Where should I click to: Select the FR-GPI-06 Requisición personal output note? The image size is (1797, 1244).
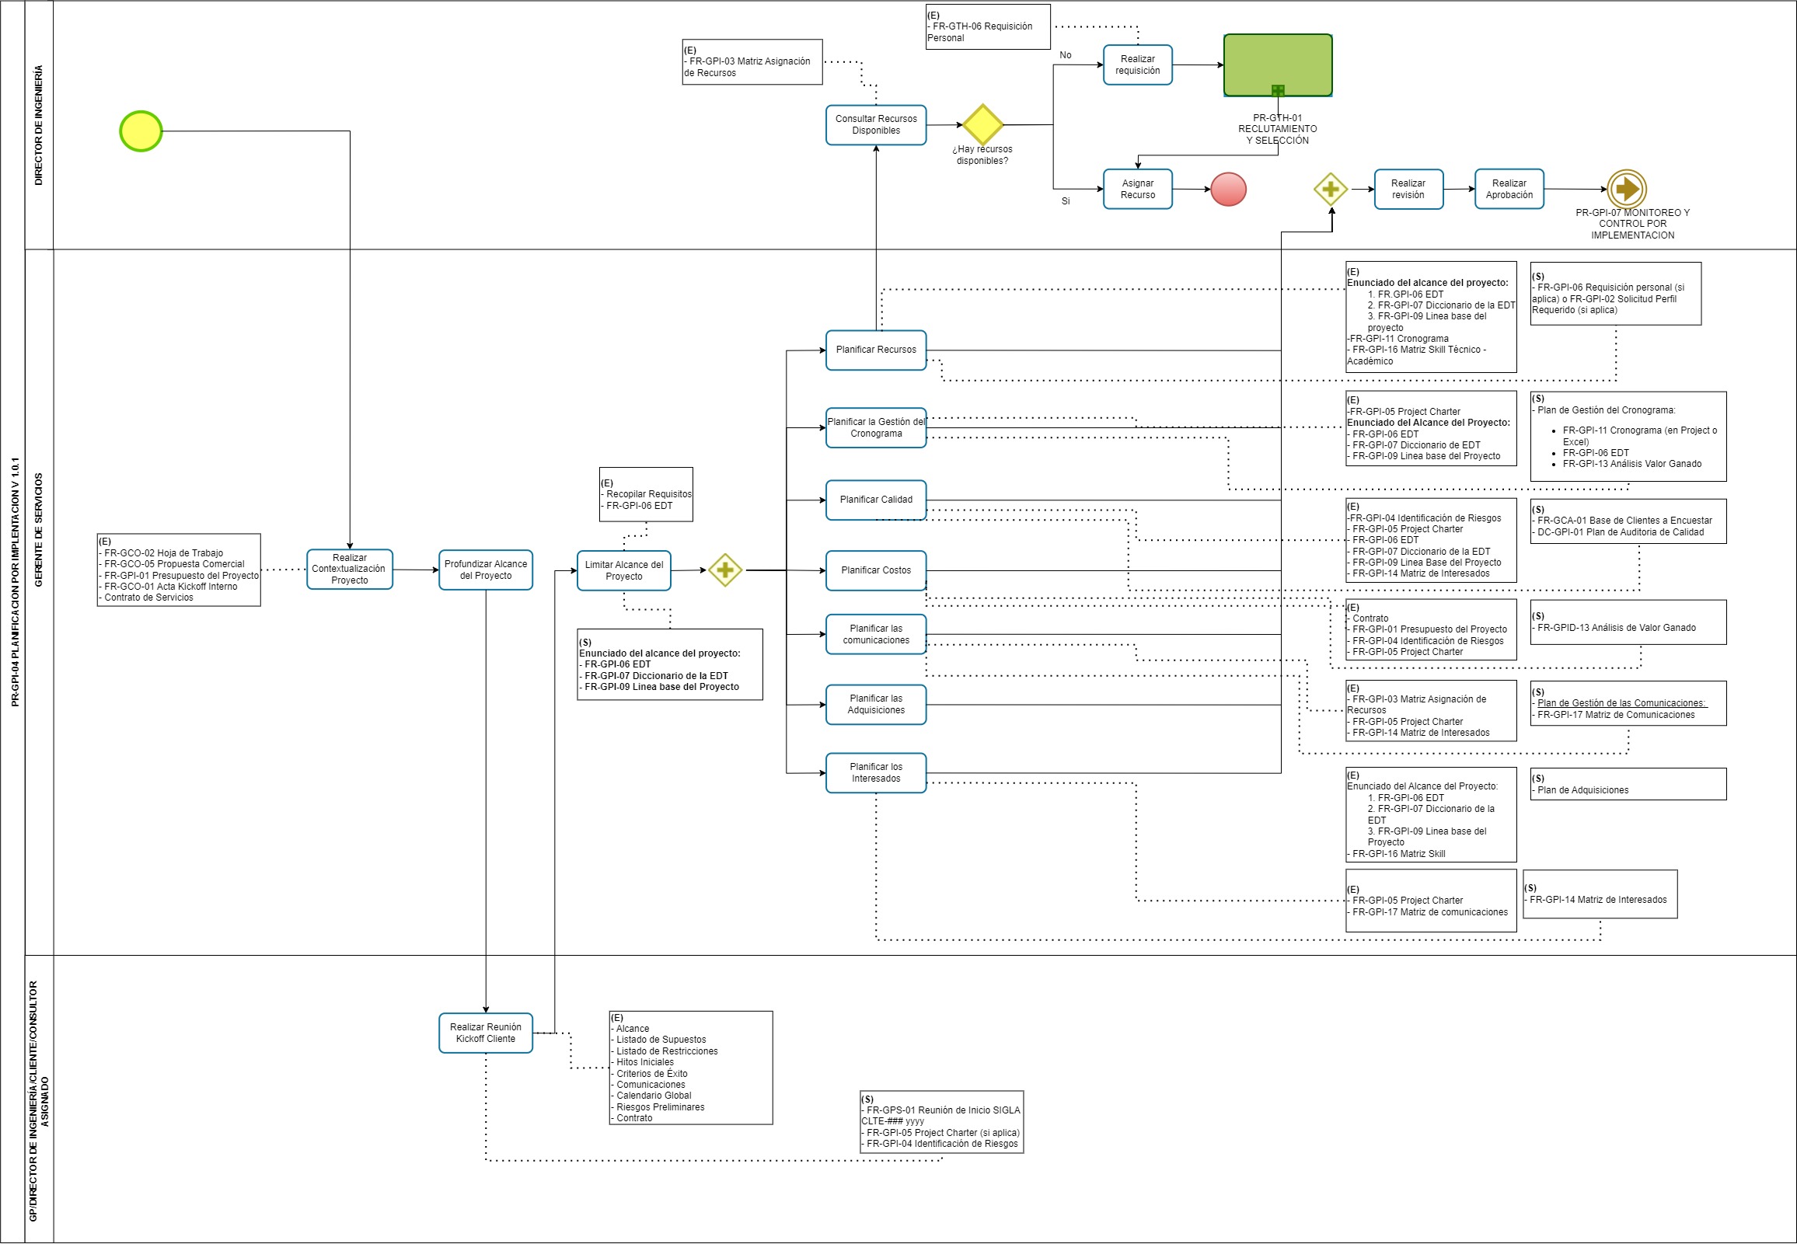pos(1616,294)
